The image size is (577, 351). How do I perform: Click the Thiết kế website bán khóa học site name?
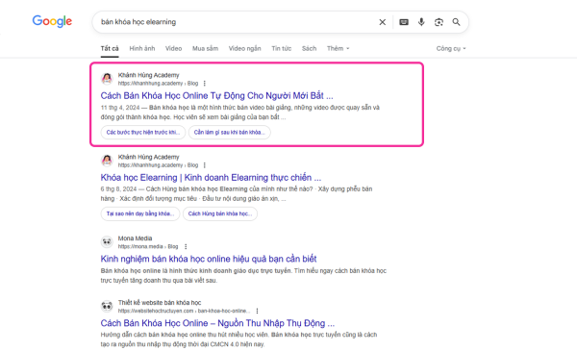[x=160, y=302]
